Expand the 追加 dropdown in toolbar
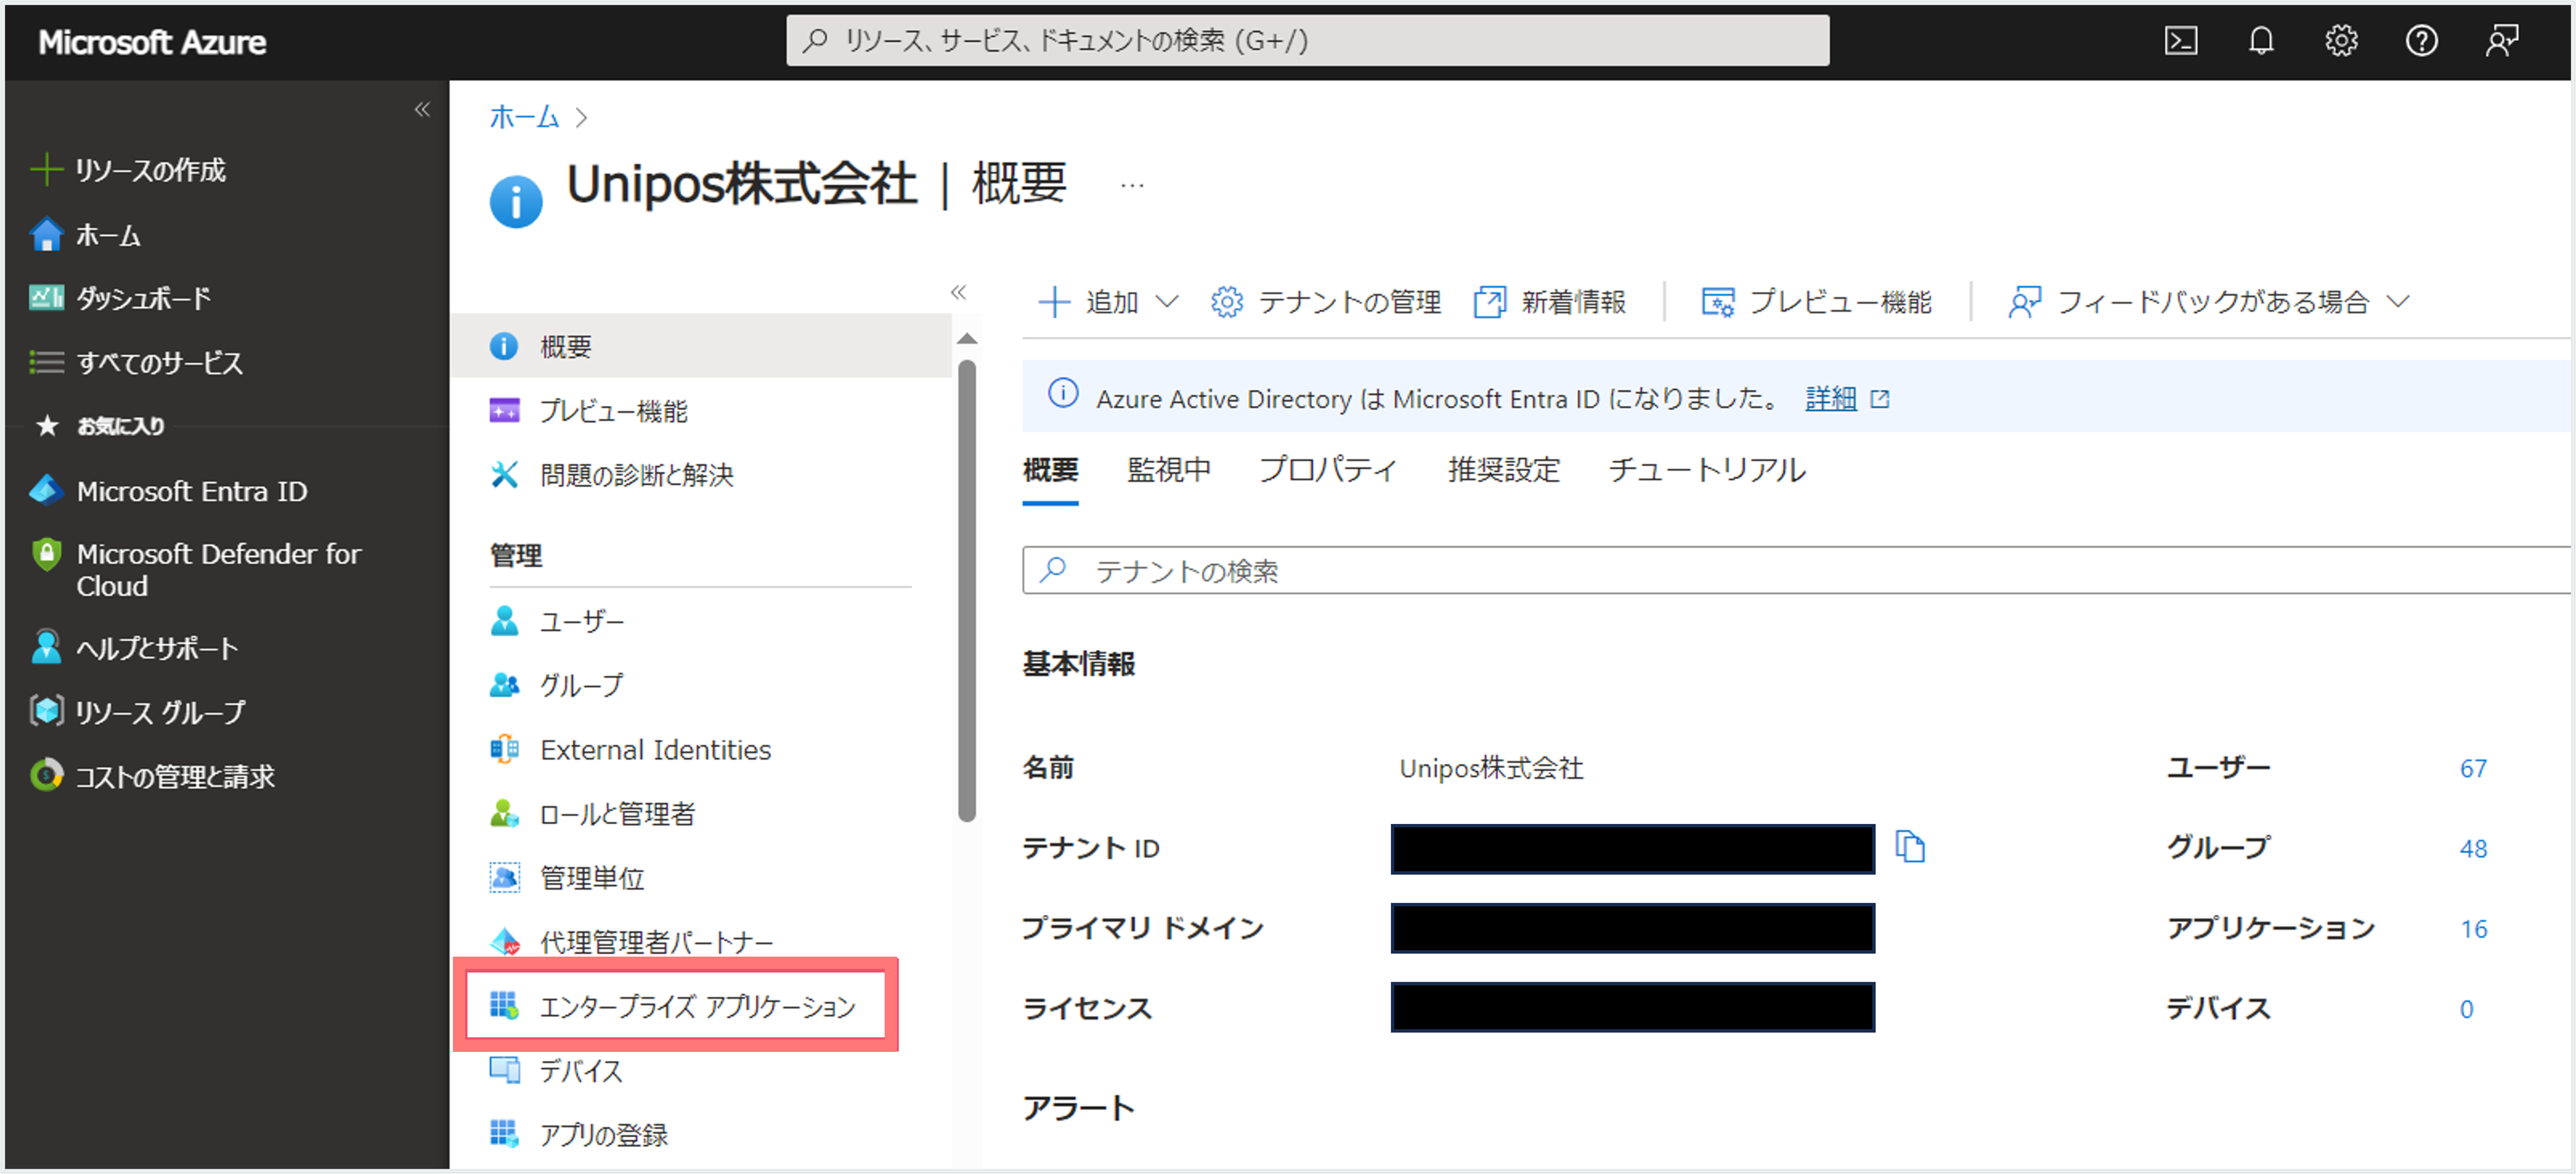2576x1174 pixels. (x=1110, y=301)
